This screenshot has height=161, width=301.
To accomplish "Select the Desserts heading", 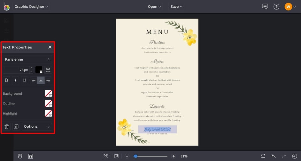I will click(x=157, y=106).
